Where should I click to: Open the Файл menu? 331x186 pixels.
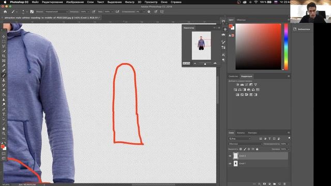coord(35,2)
